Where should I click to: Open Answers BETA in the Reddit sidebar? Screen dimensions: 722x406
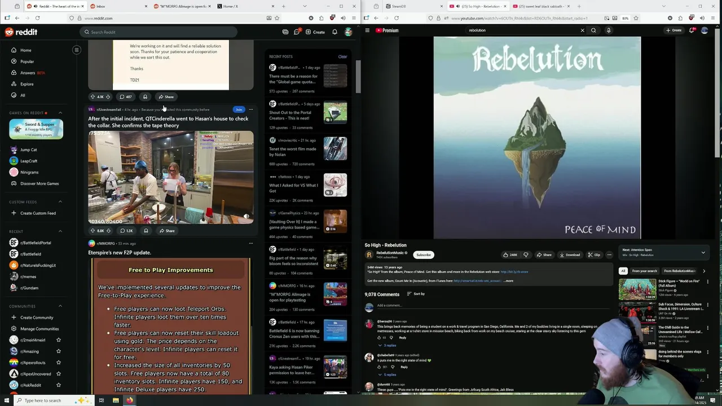tap(33, 73)
